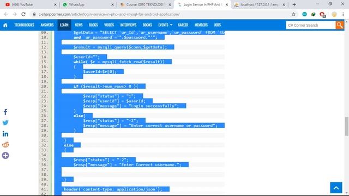This screenshot has height=196, width=349.
Task: View site security lock info
Action: click(x=34, y=14)
